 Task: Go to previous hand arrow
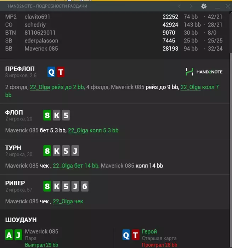click(x=179, y=6)
